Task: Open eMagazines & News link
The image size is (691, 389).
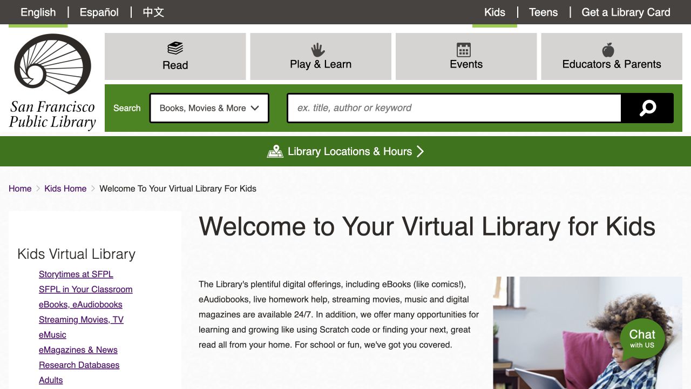Action: pyautogui.click(x=78, y=350)
